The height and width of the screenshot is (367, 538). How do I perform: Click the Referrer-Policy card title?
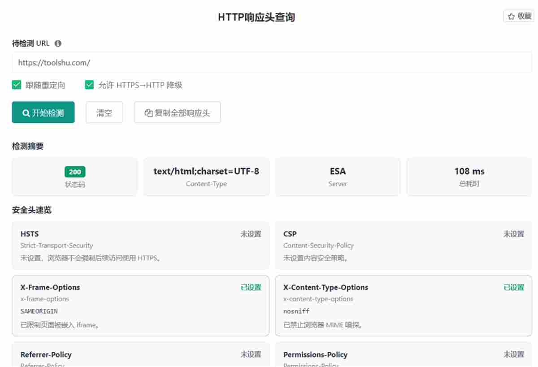(46, 354)
